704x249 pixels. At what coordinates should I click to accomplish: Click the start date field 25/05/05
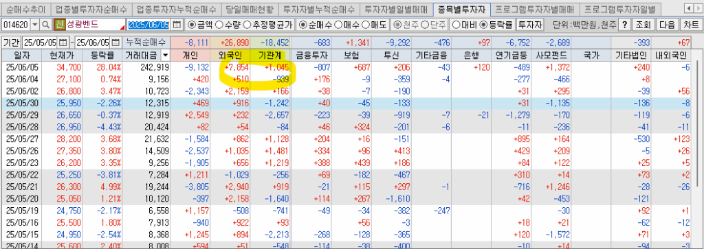[40, 43]
